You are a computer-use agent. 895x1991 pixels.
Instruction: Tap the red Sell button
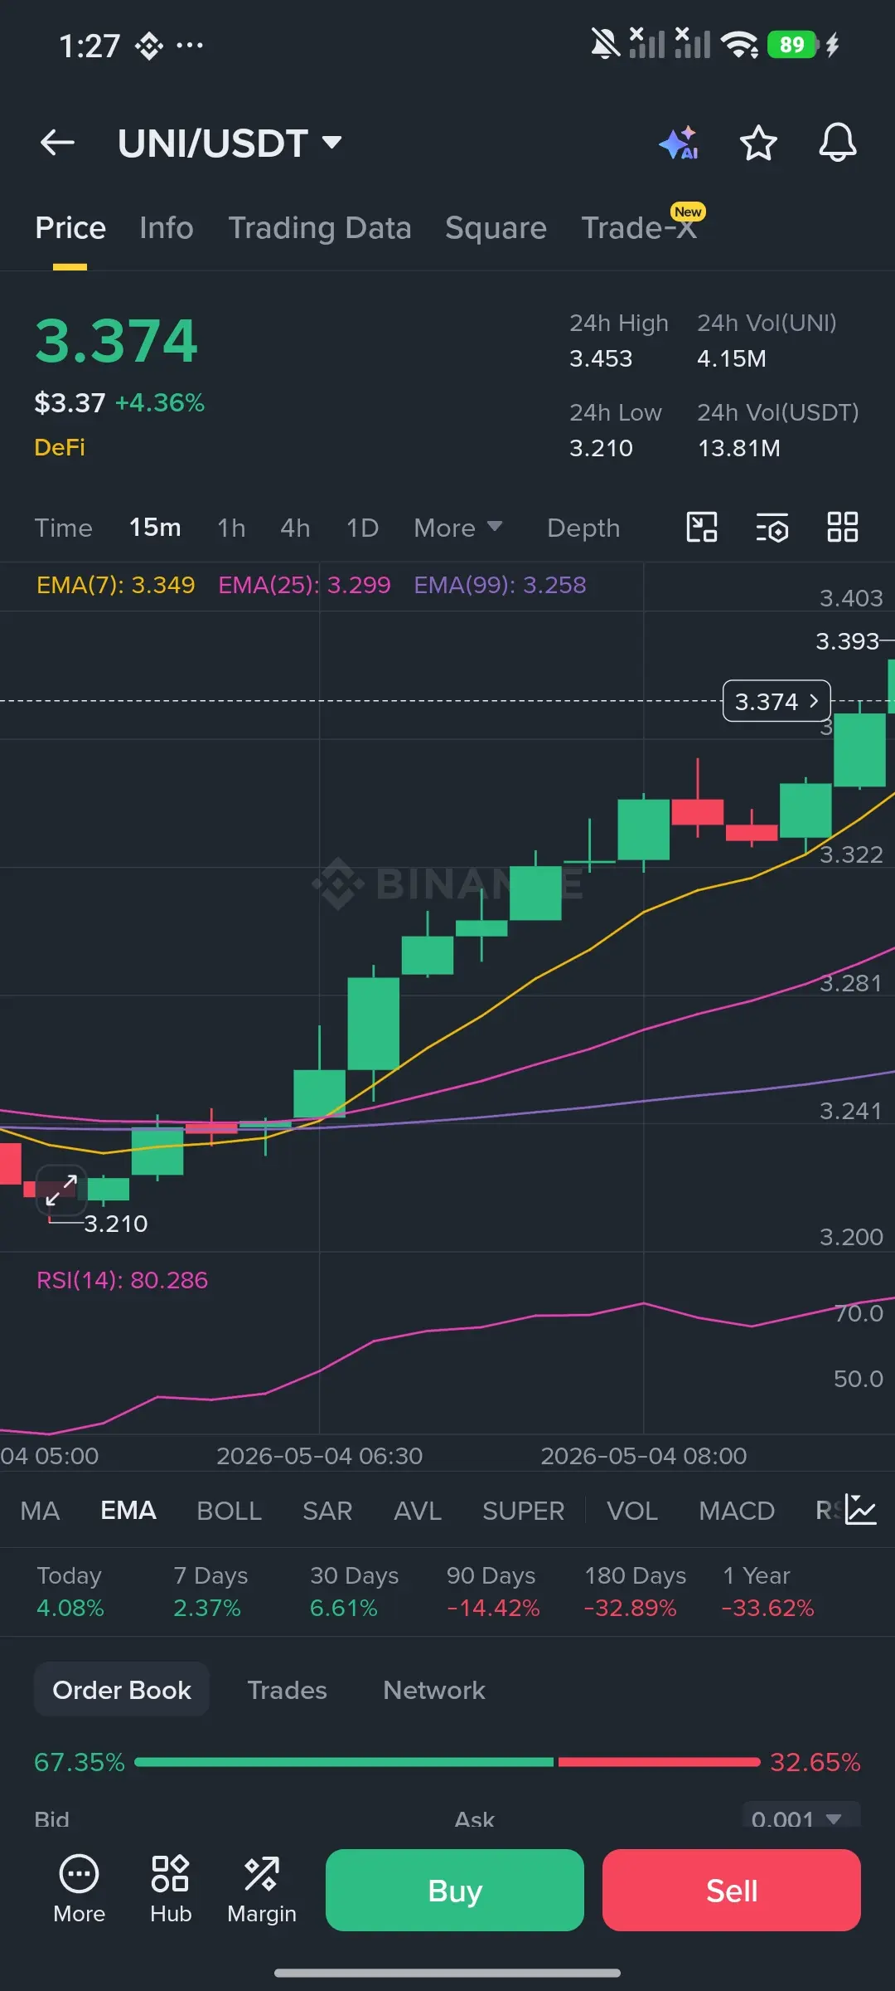732,1890
